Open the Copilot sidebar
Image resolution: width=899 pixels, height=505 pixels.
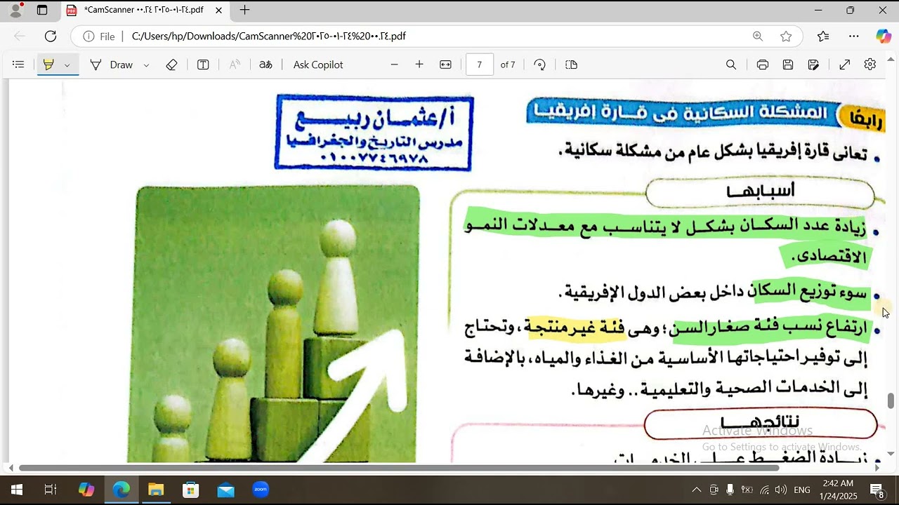pyautogui.click(x=883, y=36)
